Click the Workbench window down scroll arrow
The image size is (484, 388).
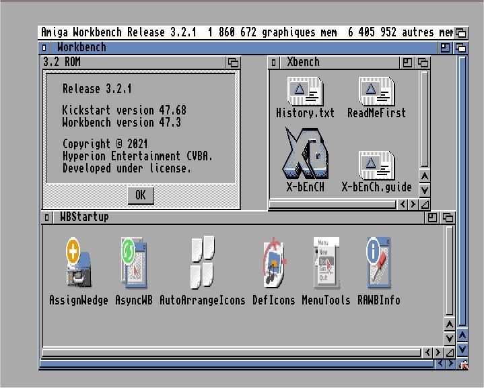(462, 350)
